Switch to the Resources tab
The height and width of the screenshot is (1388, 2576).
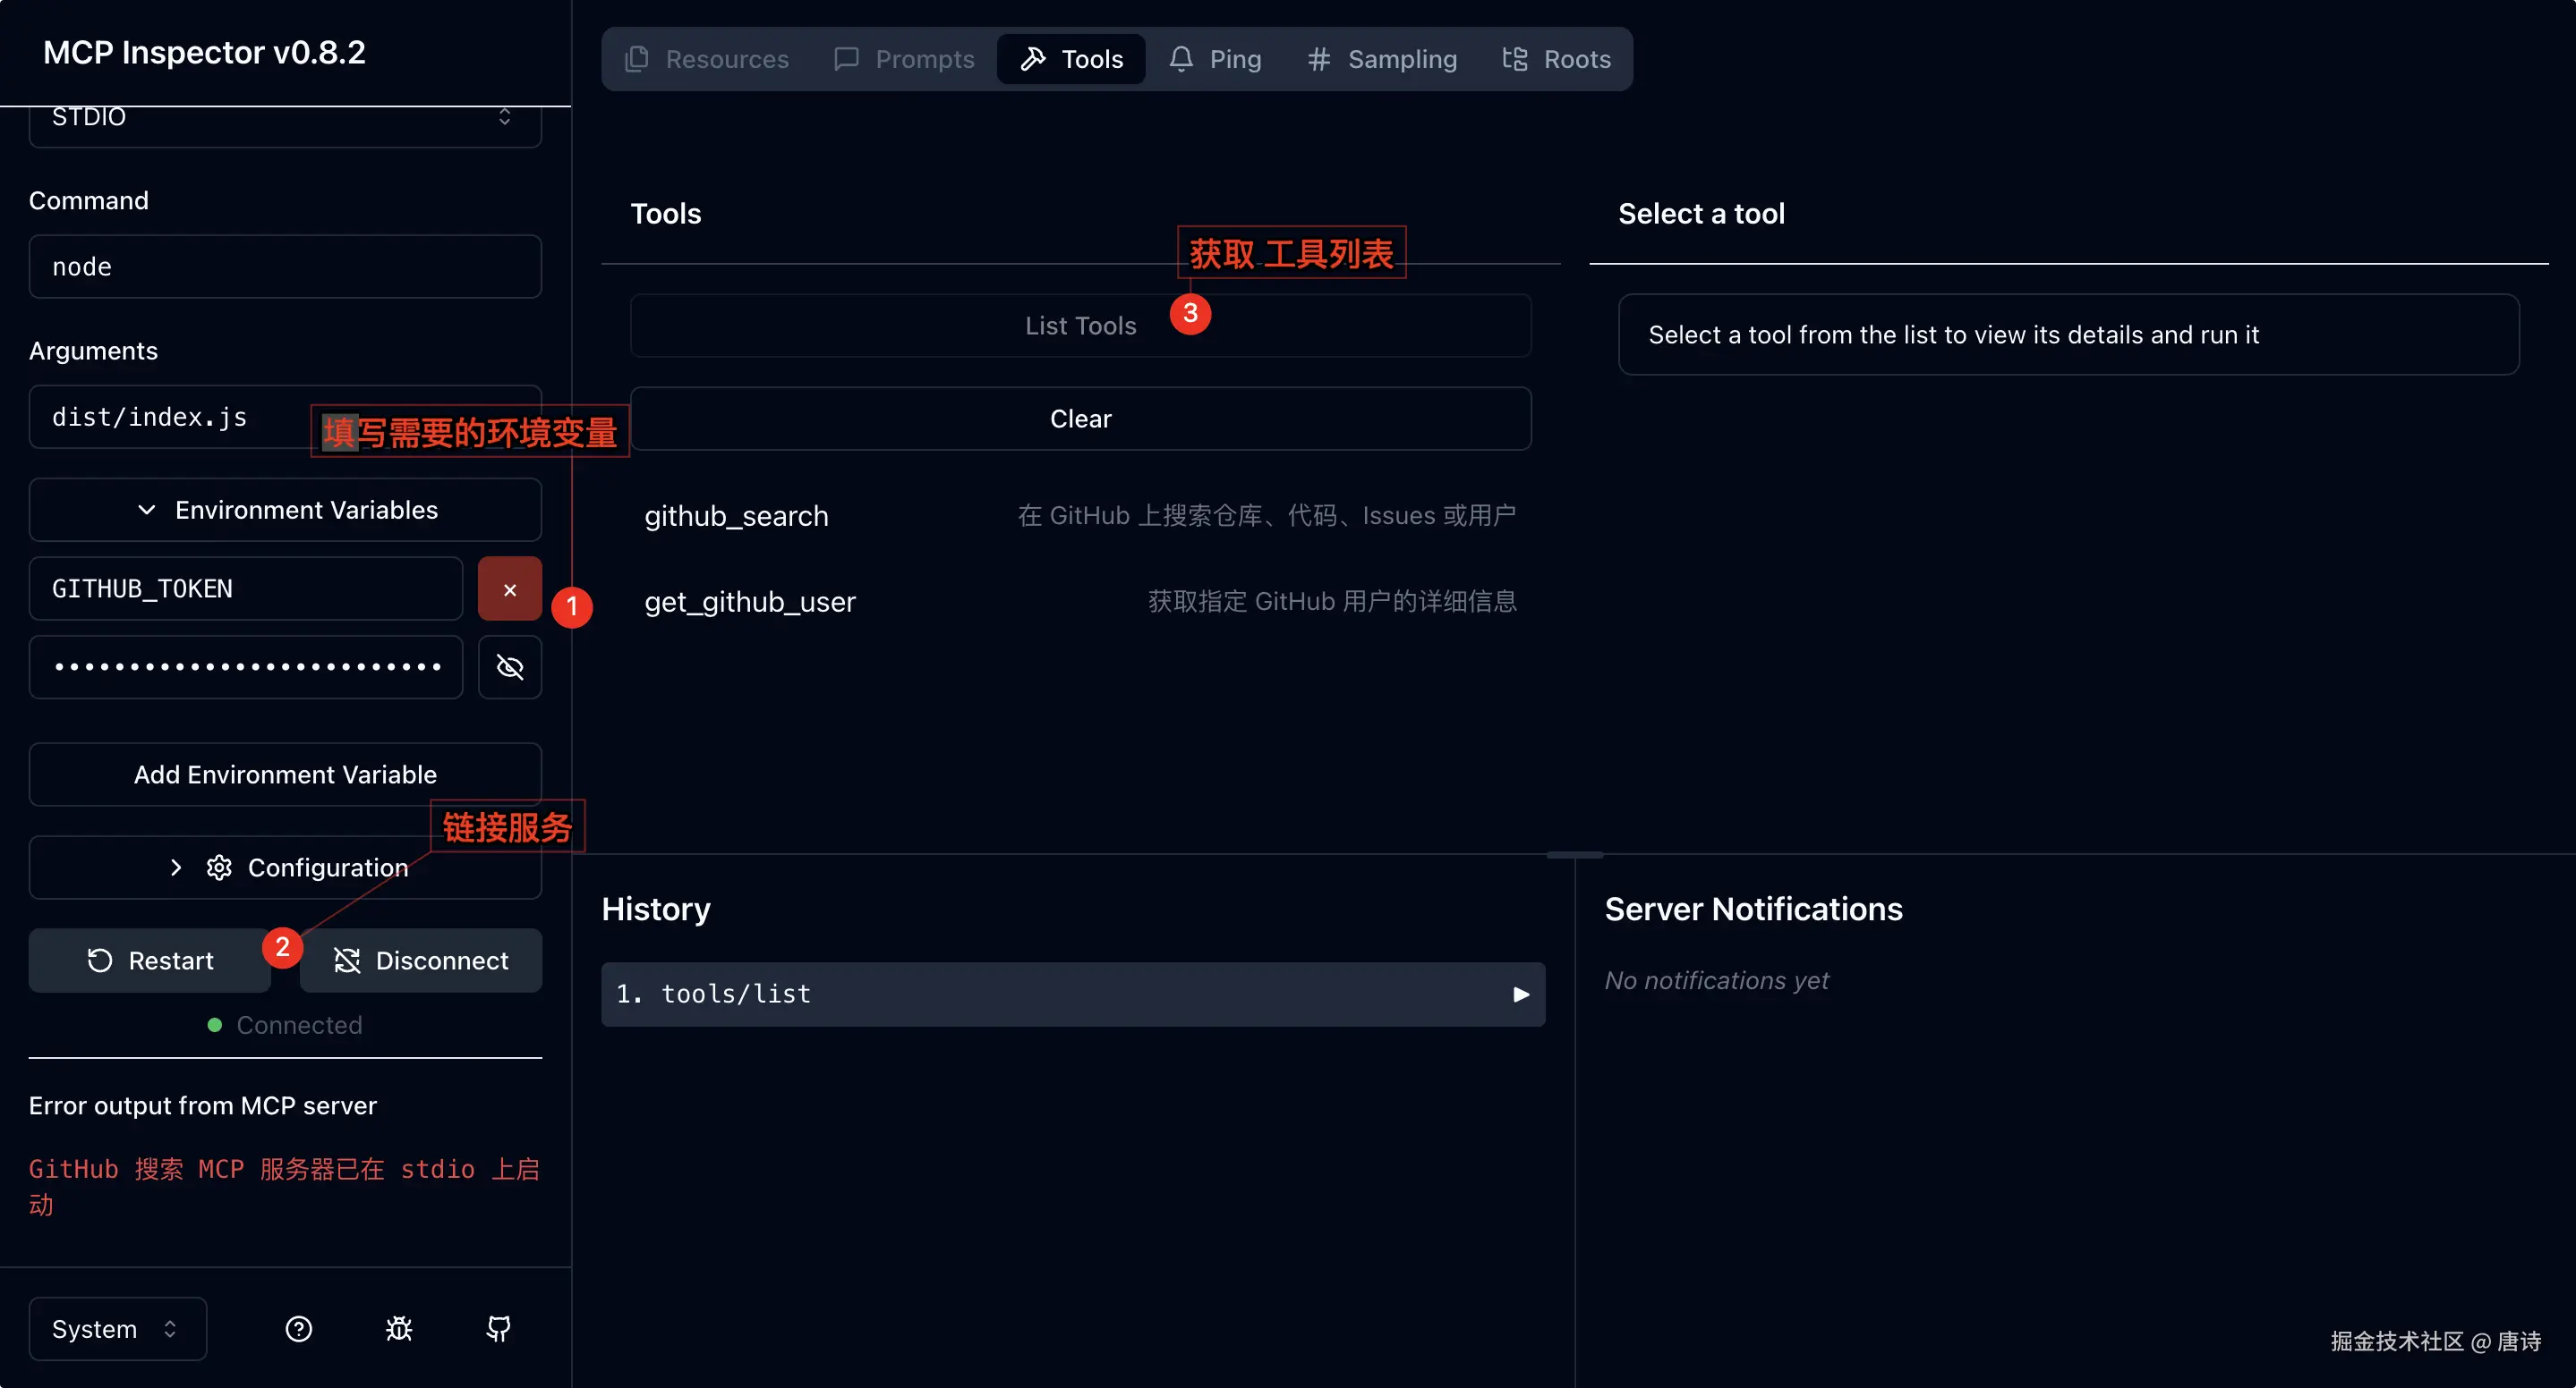(x=707, y=59)
